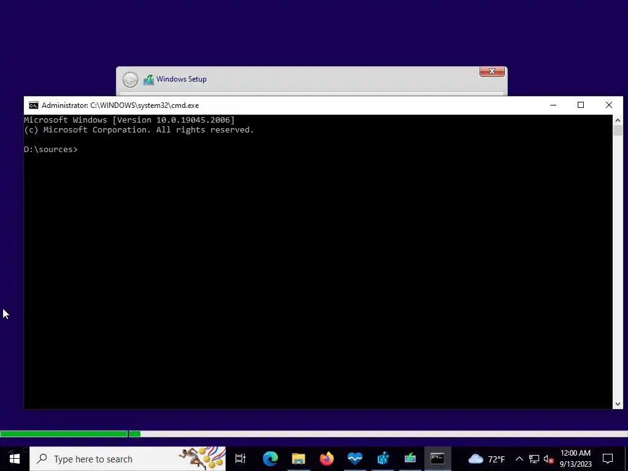Click the Microsoft Windows version line

[129, 120]
